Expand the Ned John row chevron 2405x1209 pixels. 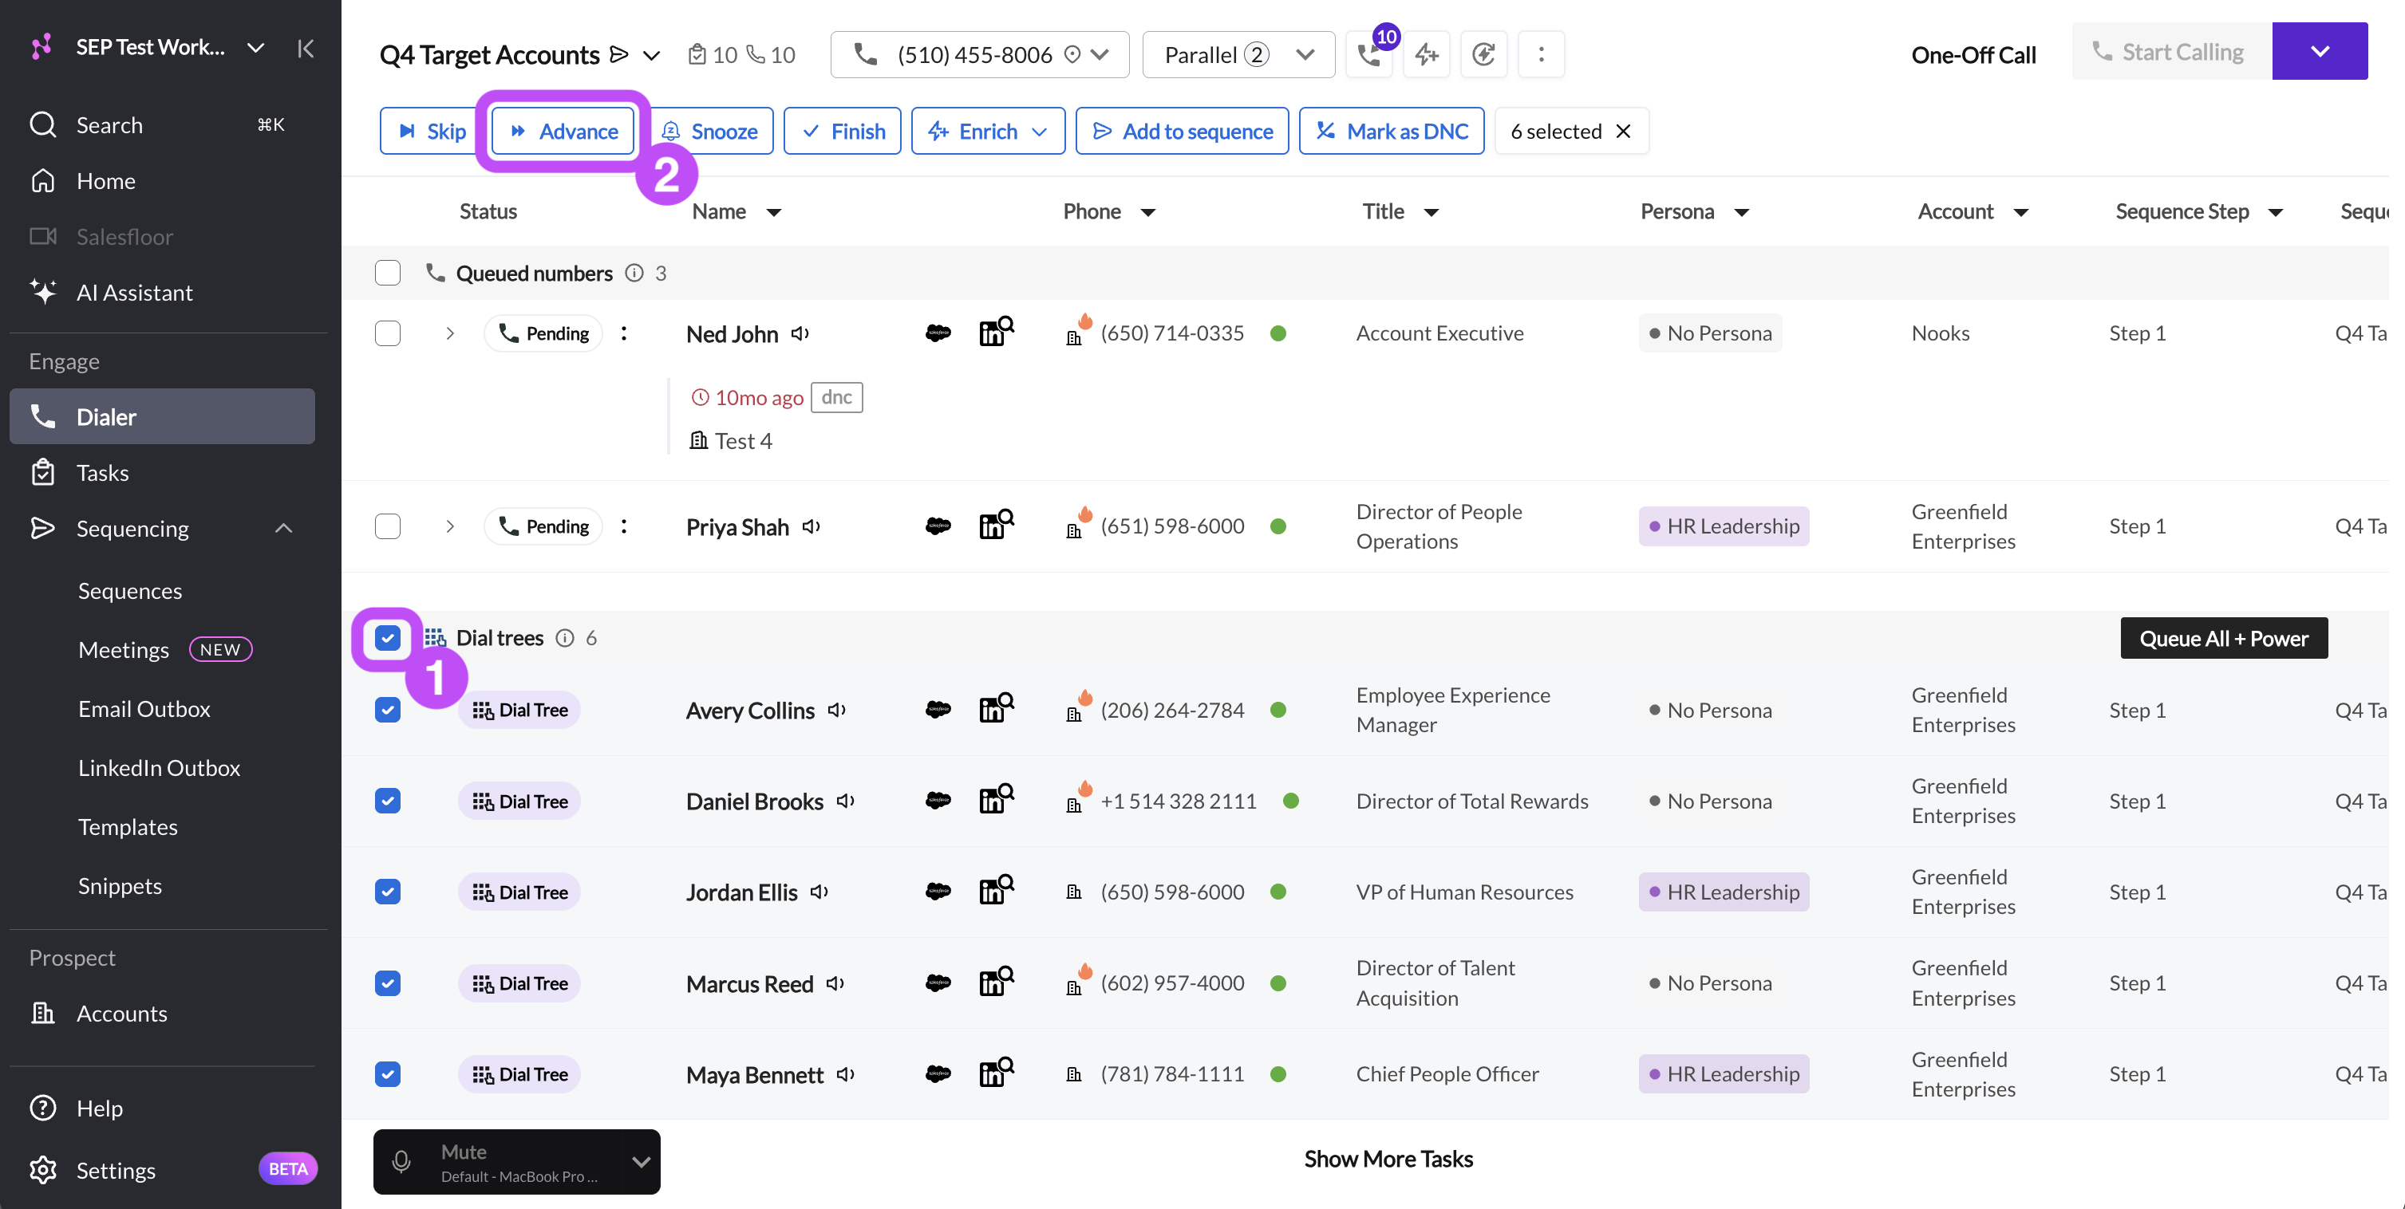coord(450,333)
